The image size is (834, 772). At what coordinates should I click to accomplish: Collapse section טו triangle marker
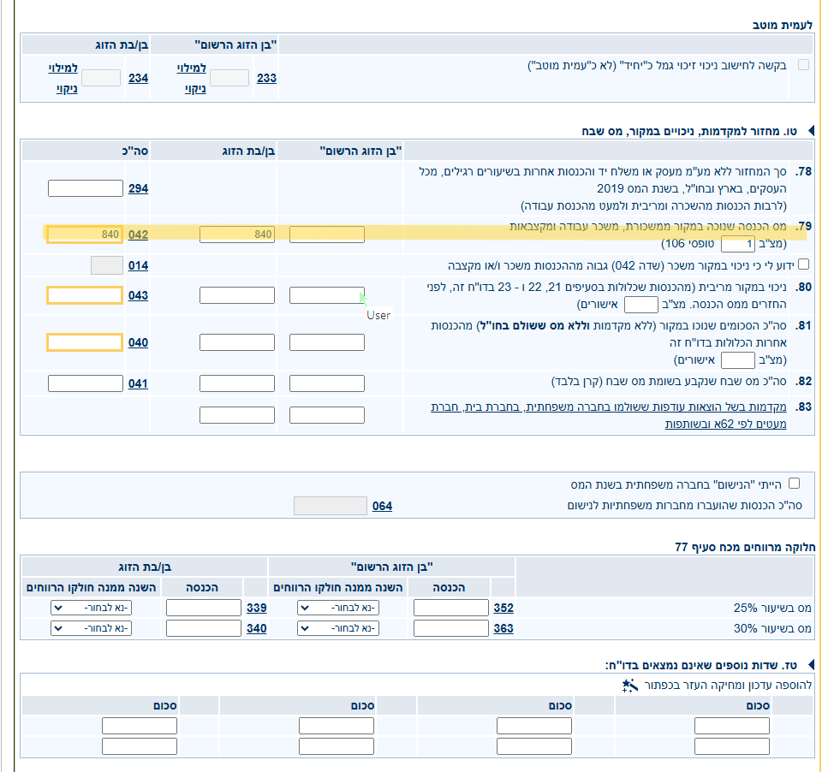click(x=811, y=131)
